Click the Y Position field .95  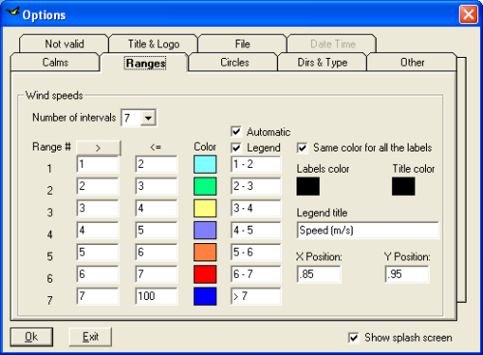[x=407, y=274]
